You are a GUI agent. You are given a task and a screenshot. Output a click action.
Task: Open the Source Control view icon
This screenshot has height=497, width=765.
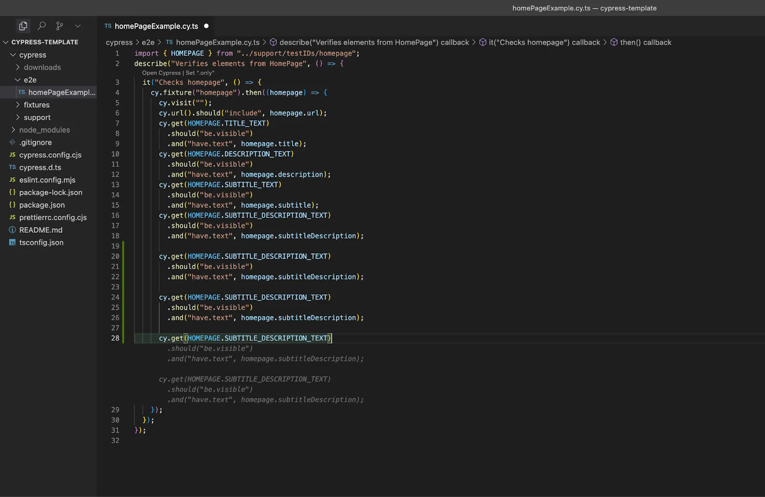(60, 26)
